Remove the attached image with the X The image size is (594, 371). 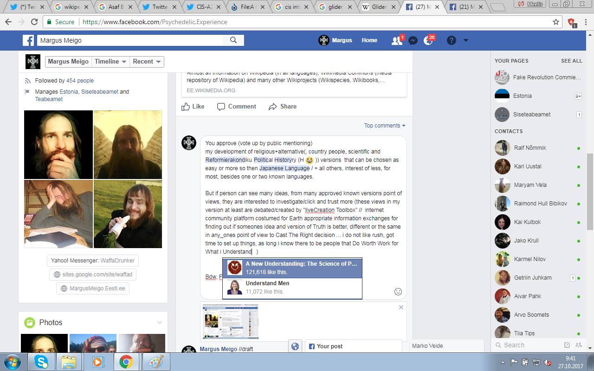tap(401, 307)
